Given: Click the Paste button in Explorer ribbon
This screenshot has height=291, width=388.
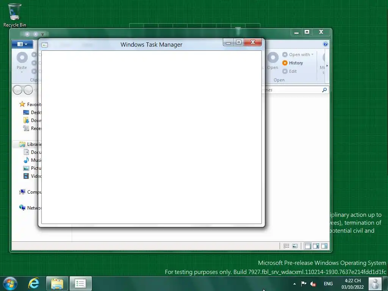Looking at the screenshot, I should 22,62.
